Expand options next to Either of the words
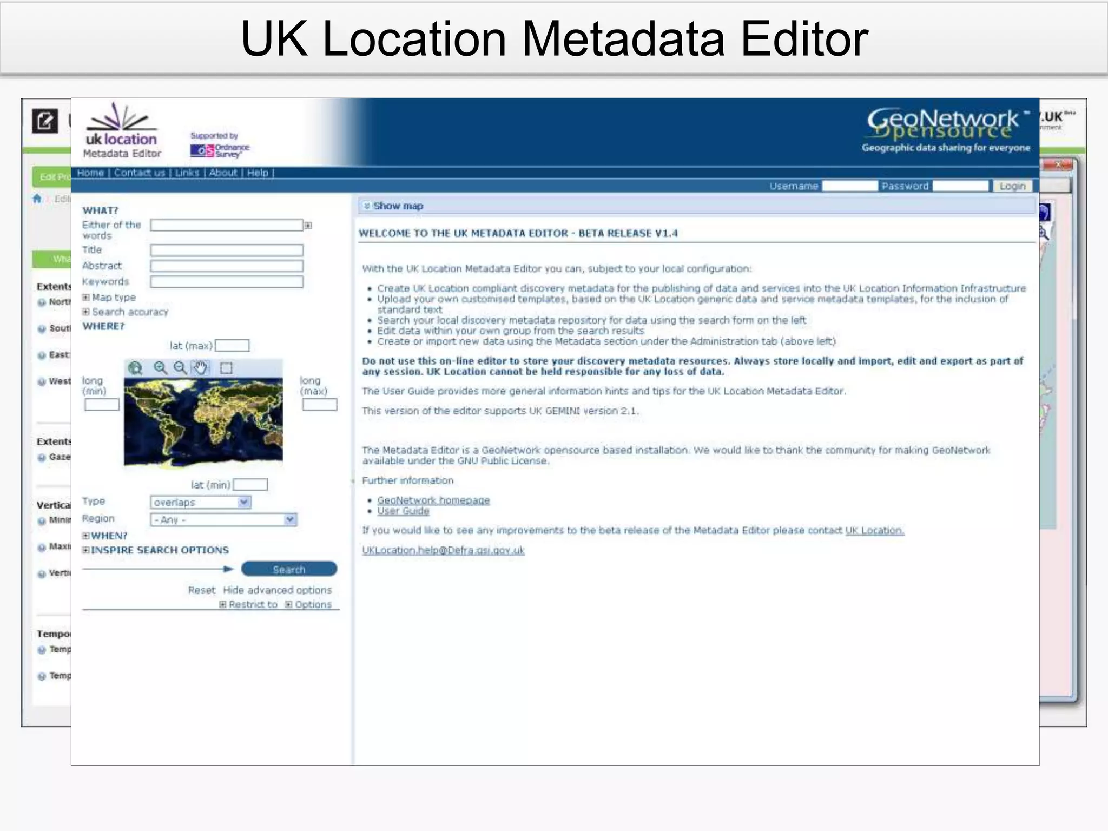This screenshot has height=831, width=1108. pos(308,226)
